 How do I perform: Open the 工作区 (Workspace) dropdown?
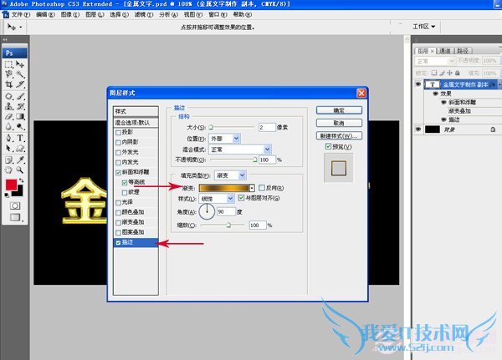point(423,27)
